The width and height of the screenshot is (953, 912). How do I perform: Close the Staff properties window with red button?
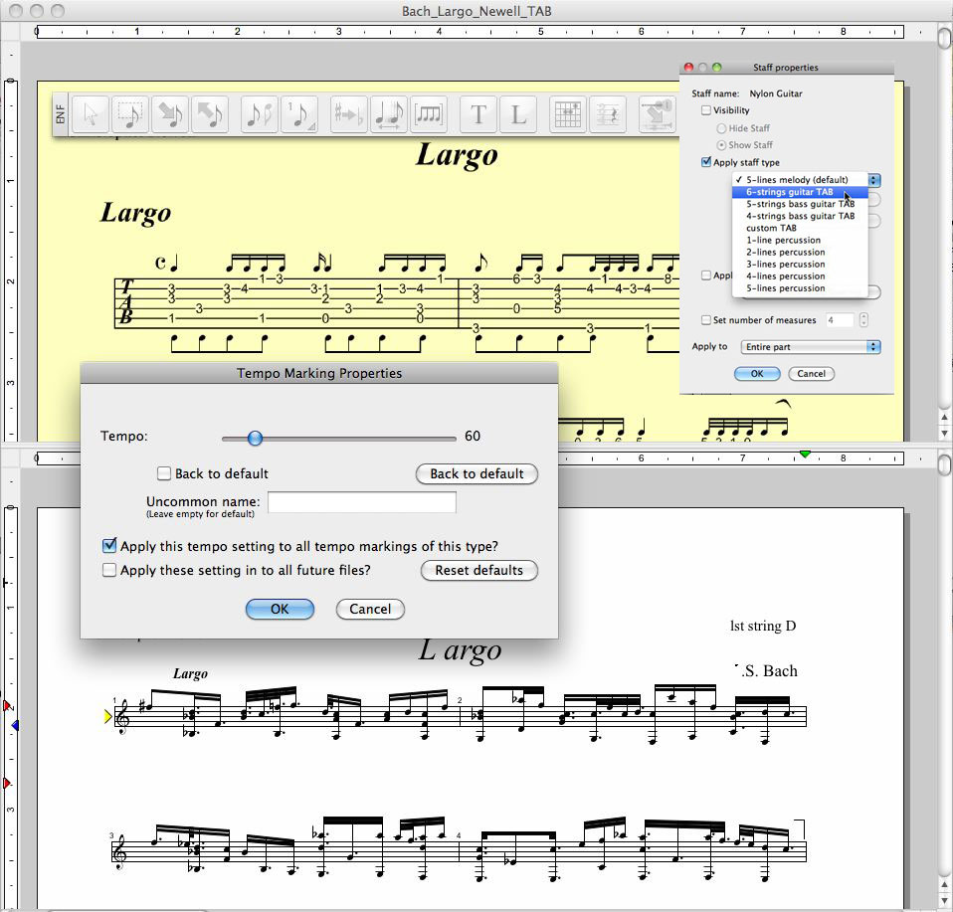688,68
